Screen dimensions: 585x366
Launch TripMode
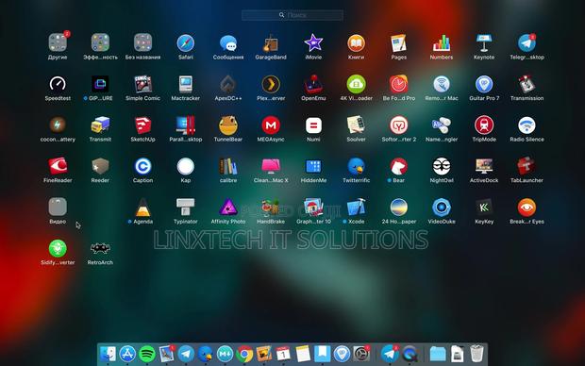(484, 125)
